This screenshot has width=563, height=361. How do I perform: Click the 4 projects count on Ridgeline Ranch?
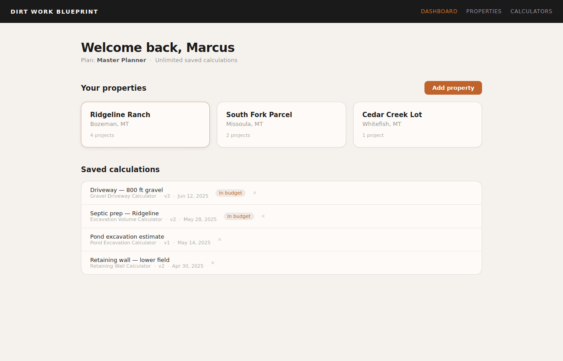[x=102, y=135]
